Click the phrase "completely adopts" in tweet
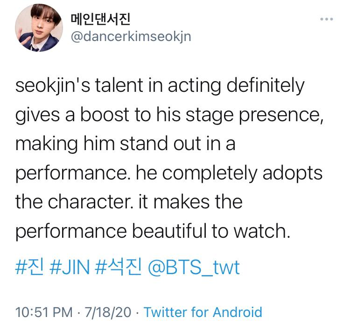 242,173
